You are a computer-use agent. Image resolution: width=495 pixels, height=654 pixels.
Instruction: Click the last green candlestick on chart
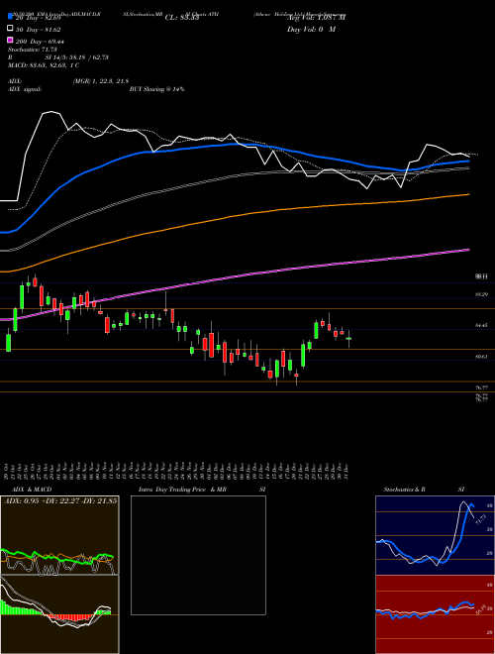tap(348, 338)
